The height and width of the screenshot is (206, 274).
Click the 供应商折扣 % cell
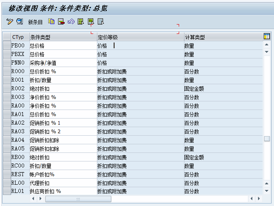63,191
